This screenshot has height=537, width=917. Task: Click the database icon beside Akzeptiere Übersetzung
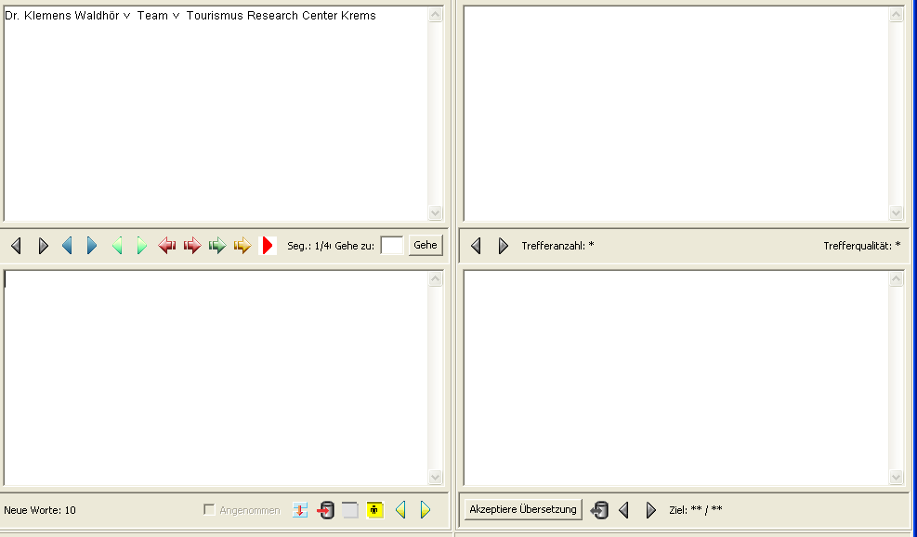point(600,510)
